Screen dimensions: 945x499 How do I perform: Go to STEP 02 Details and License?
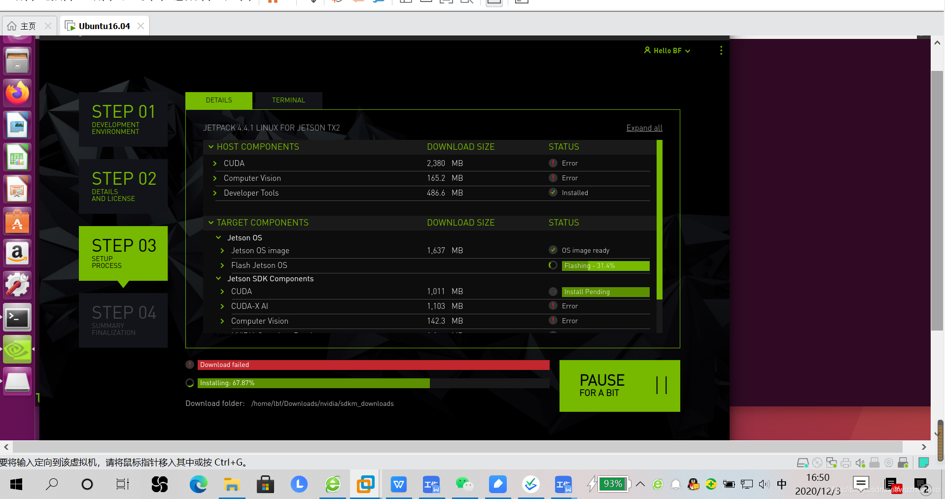click(123, 186)
